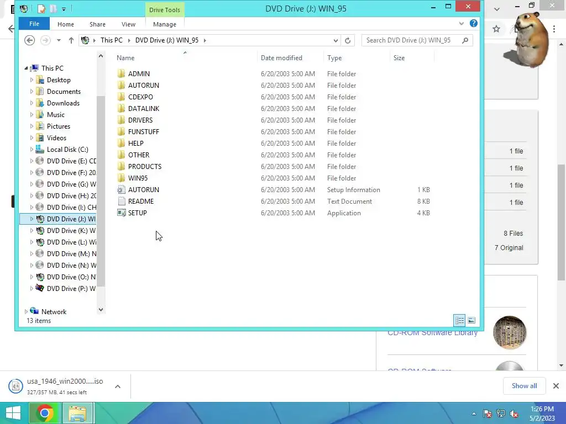The width and height of the screenshot is (566, 424).
Task: Select the FUNSTUFF folder icon
Action: coord(121,131)
